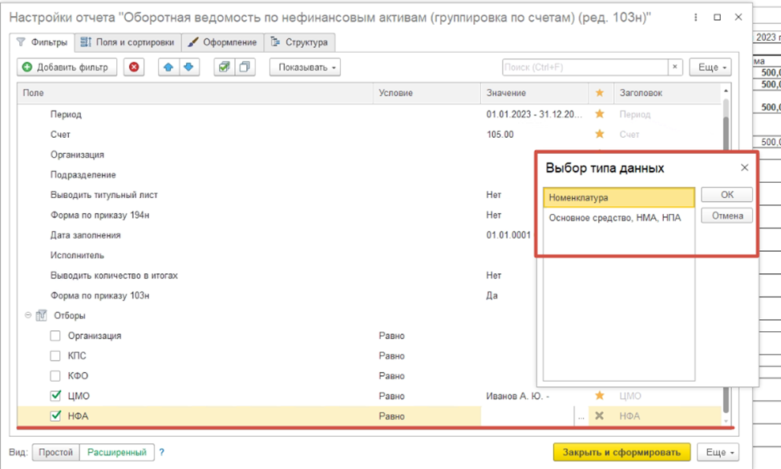
Task: Click Значение column header
Action: click(535, 93)
